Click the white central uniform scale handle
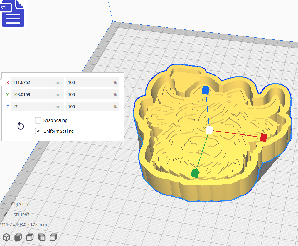Viewport: 298px width, 246px height. click(x=209, y=129)
